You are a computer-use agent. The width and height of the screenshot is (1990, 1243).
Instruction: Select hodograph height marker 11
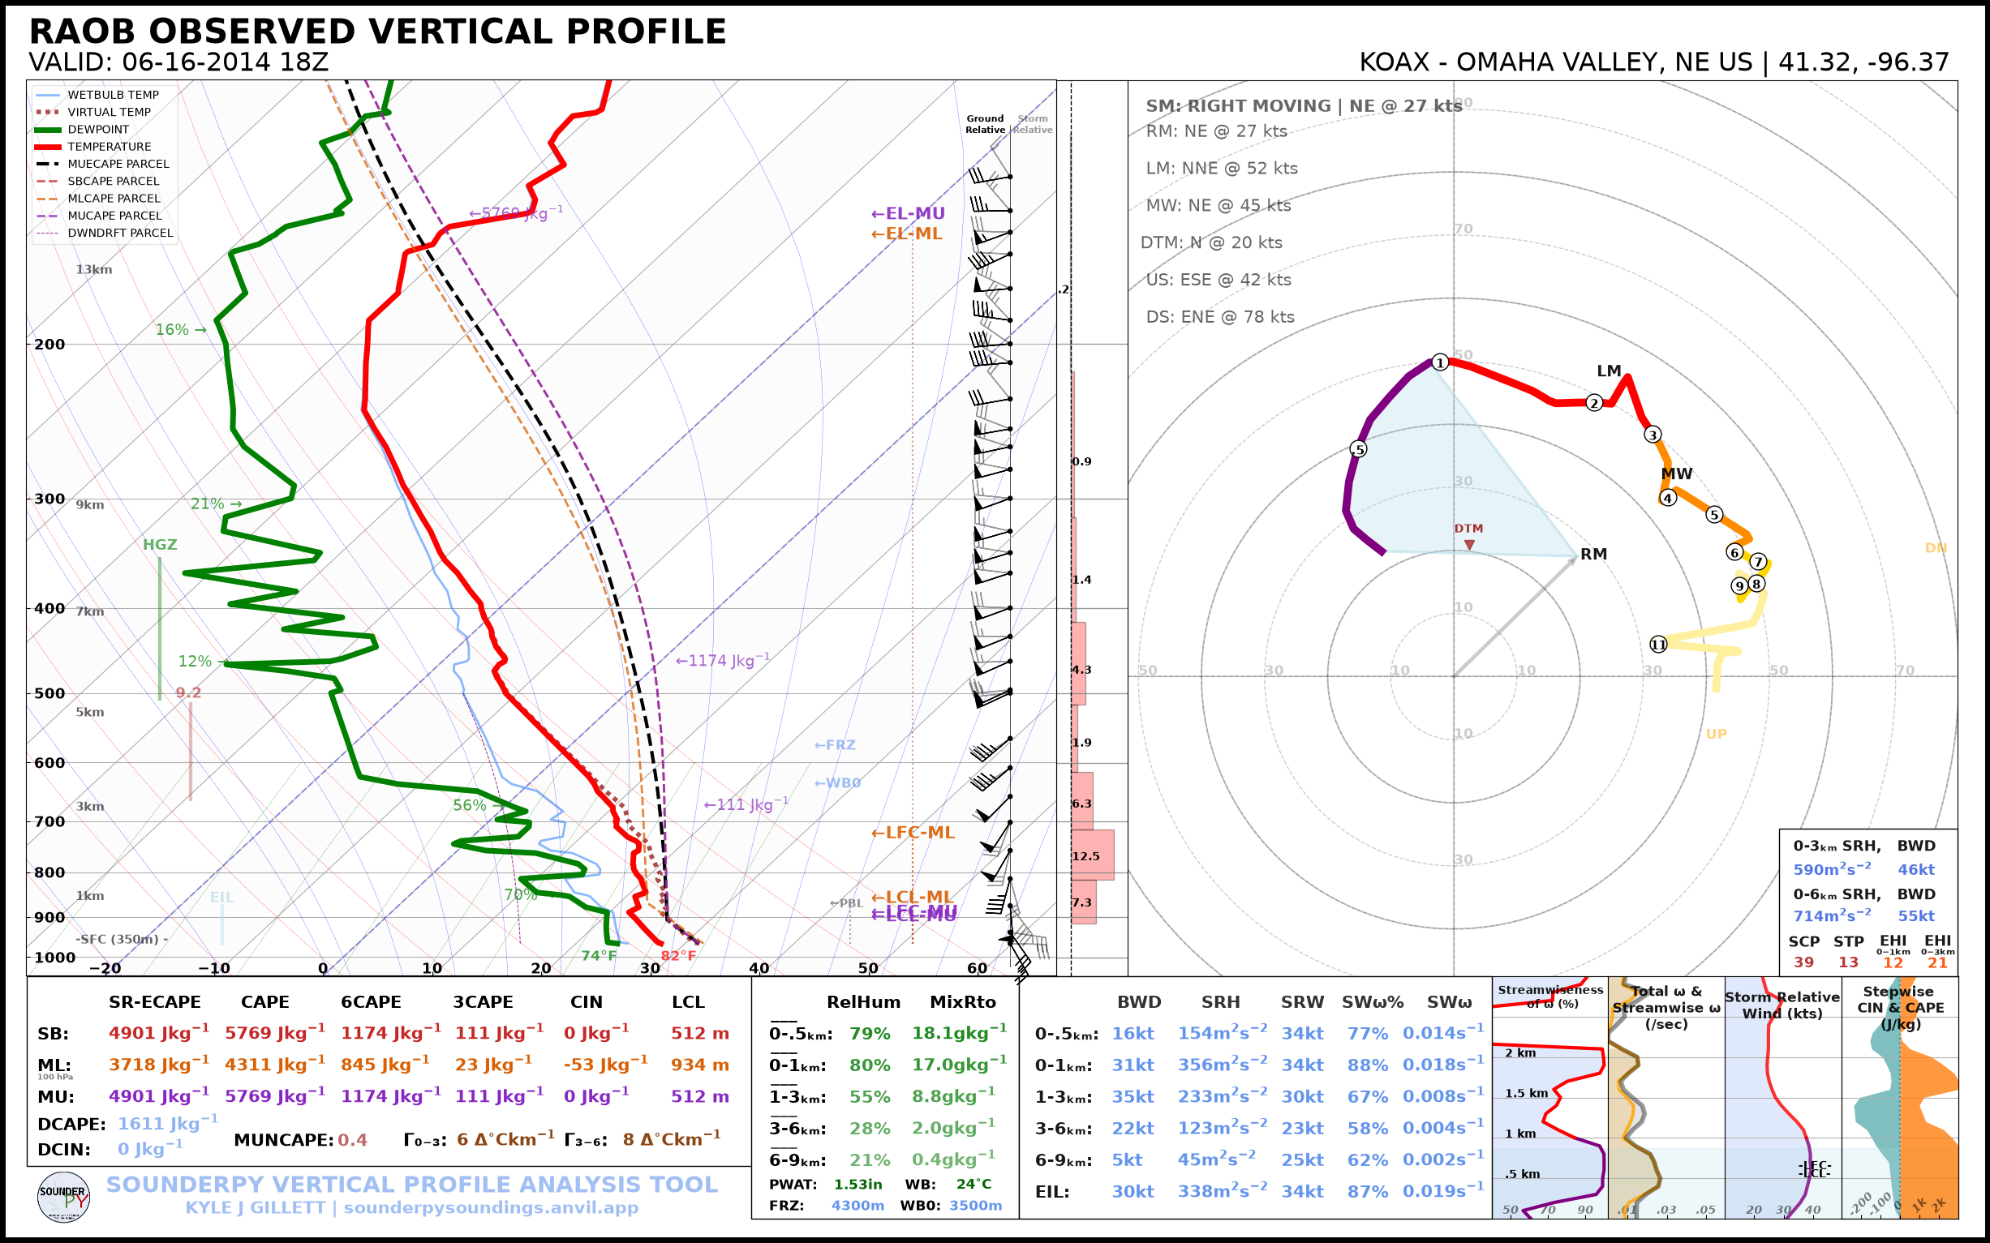point(1659,645)
